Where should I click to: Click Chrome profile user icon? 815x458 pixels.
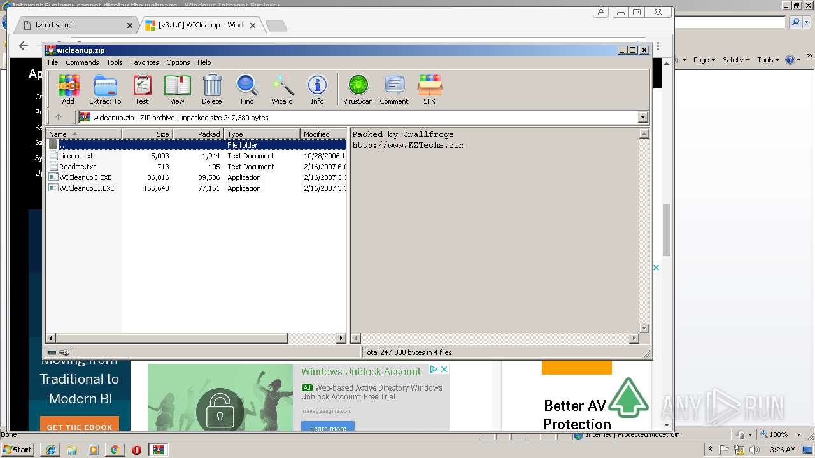(601, 12)
